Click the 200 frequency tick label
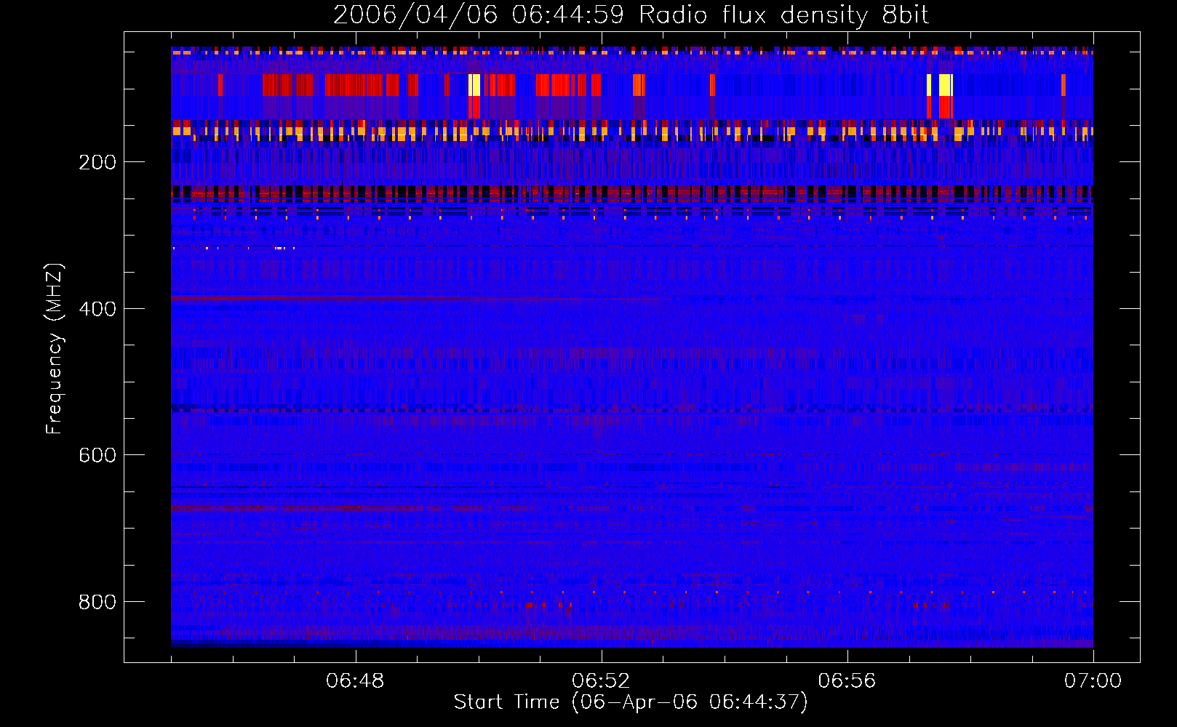Screen dimensions: 1177x727 [97, 162]
